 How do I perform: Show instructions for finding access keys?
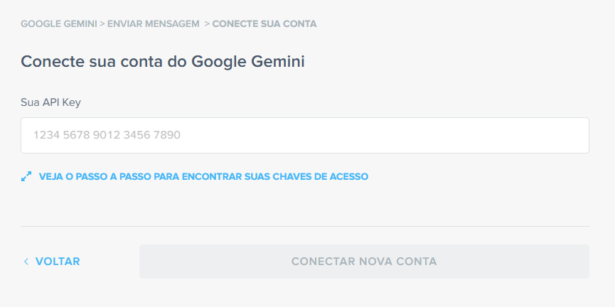[x=203, y=176]
